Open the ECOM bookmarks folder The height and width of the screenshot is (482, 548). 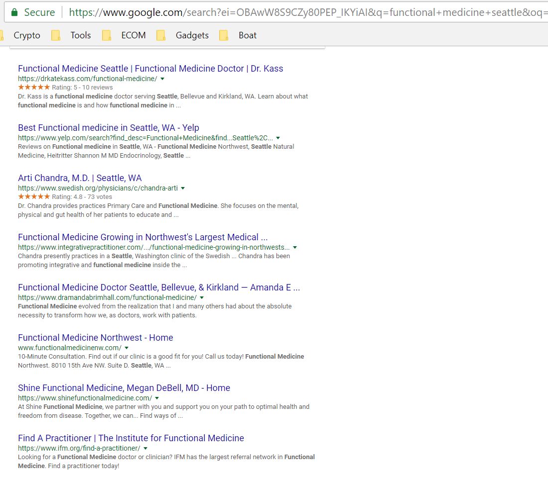coord(134,35)
